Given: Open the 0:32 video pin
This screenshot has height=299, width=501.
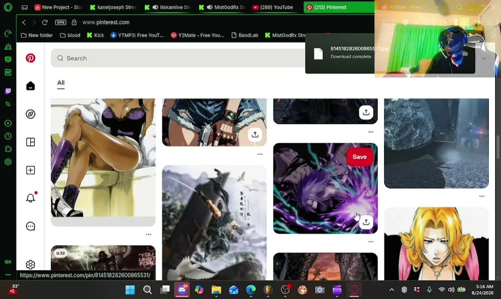Looking at the screenshot, I should 103,263.
